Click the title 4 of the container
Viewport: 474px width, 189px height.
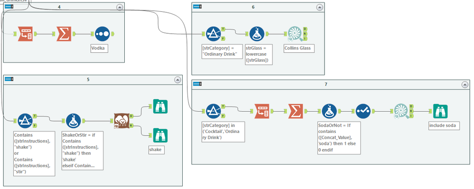tap(59, 7)
